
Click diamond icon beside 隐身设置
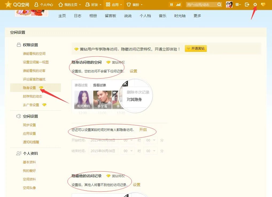pyautogui.click(x=41, y=87)
